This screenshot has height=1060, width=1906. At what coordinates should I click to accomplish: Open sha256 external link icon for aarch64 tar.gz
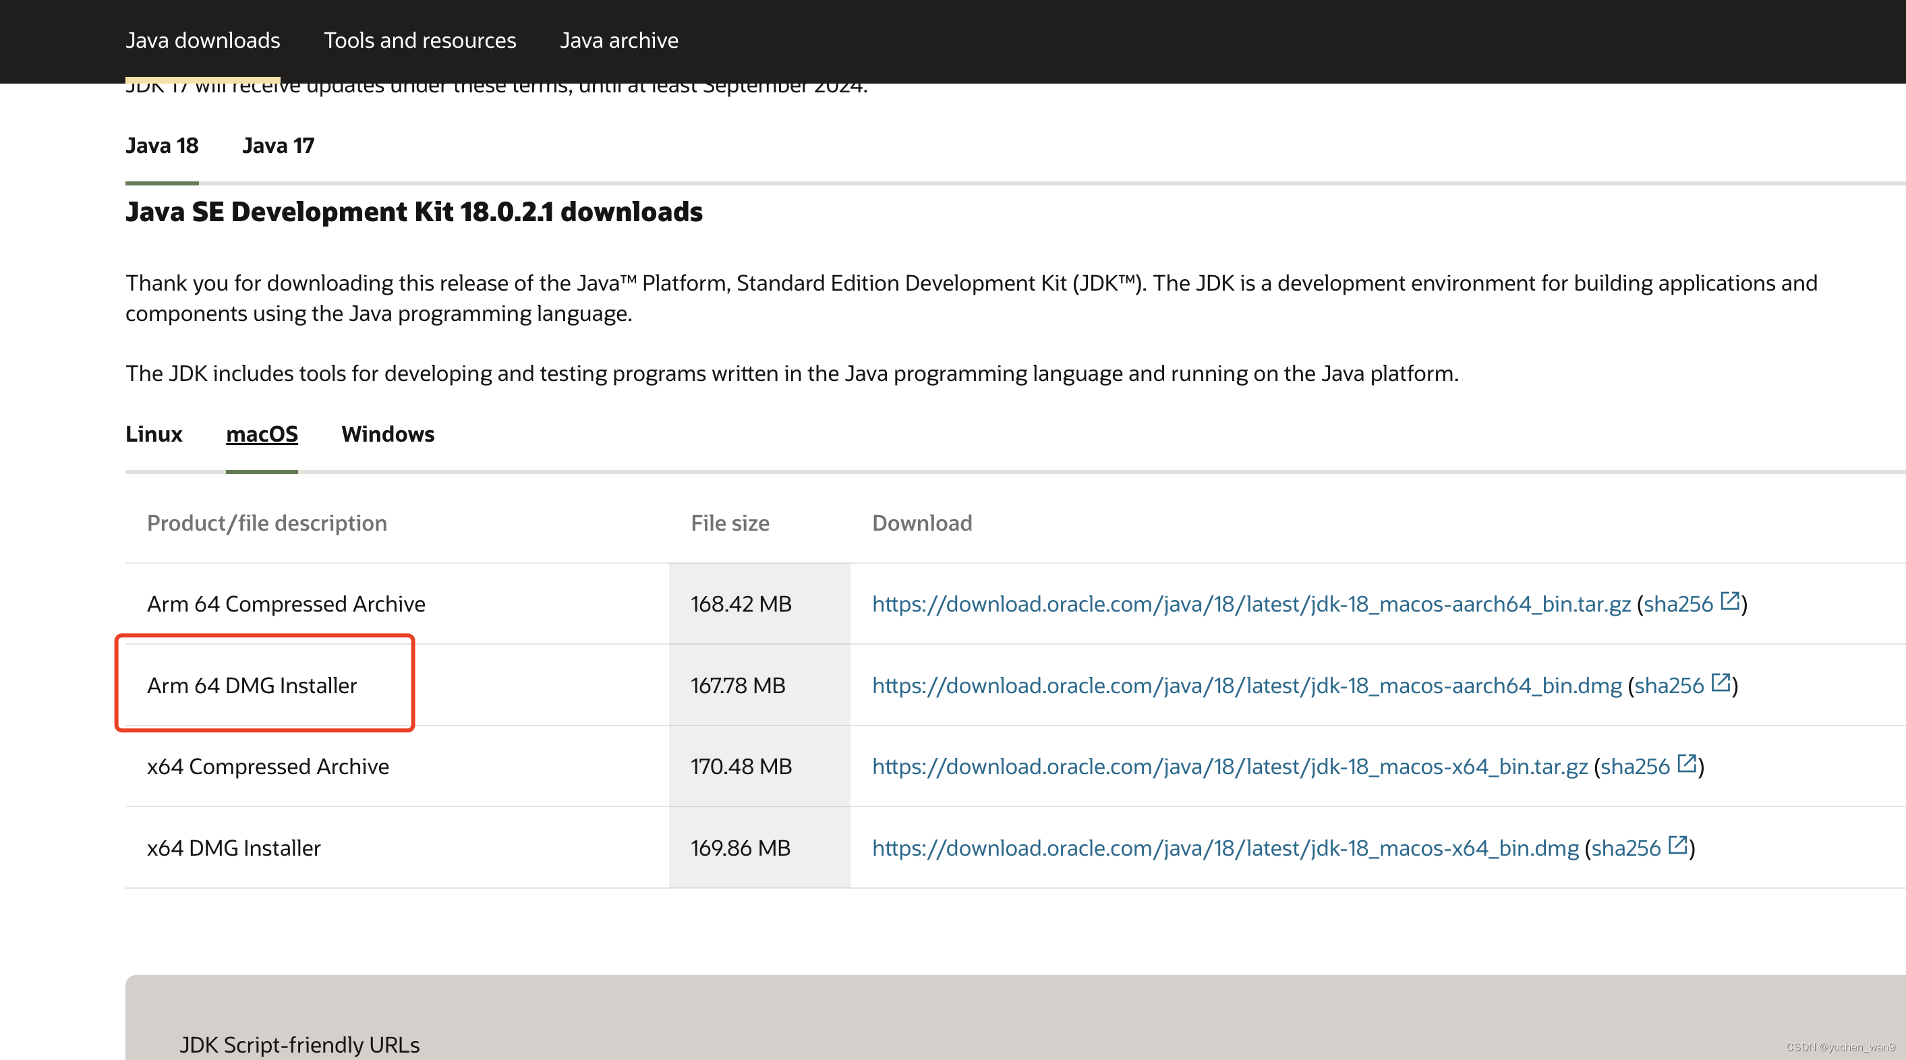pyautogui.click(x=1729, y=601)
